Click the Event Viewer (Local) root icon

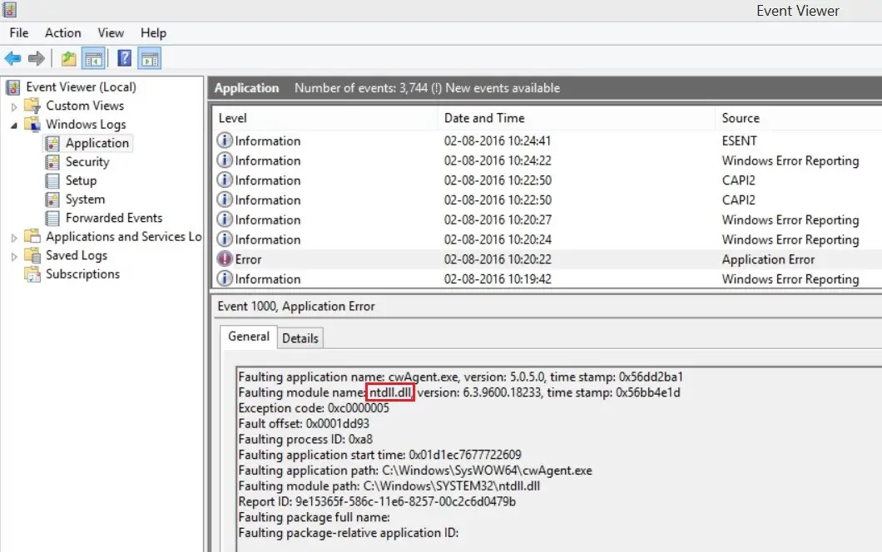tap(13, 87)
